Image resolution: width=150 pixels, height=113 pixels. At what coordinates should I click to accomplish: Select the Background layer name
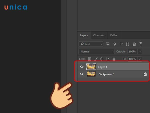pyautogui.click(x=106, y=74)
